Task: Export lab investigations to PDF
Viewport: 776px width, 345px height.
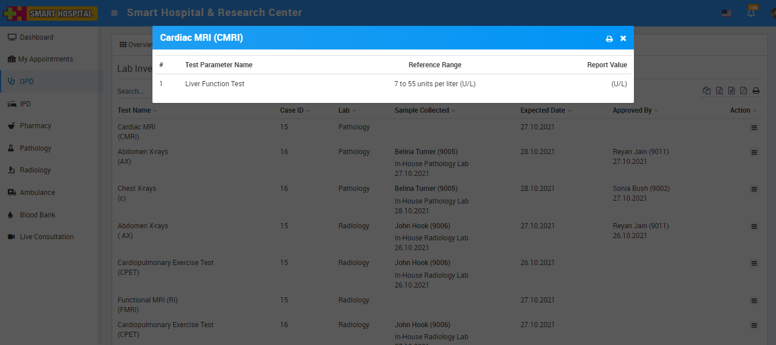Action: [743, 91]
